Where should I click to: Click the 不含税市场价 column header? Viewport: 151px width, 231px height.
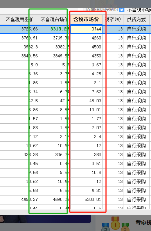coord(54,20)
